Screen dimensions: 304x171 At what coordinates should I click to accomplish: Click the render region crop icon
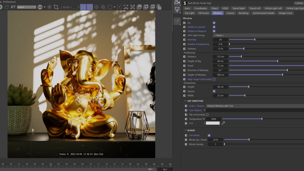click(x=56, y=7)
